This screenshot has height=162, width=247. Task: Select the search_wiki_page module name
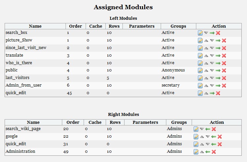coord(23,129)
